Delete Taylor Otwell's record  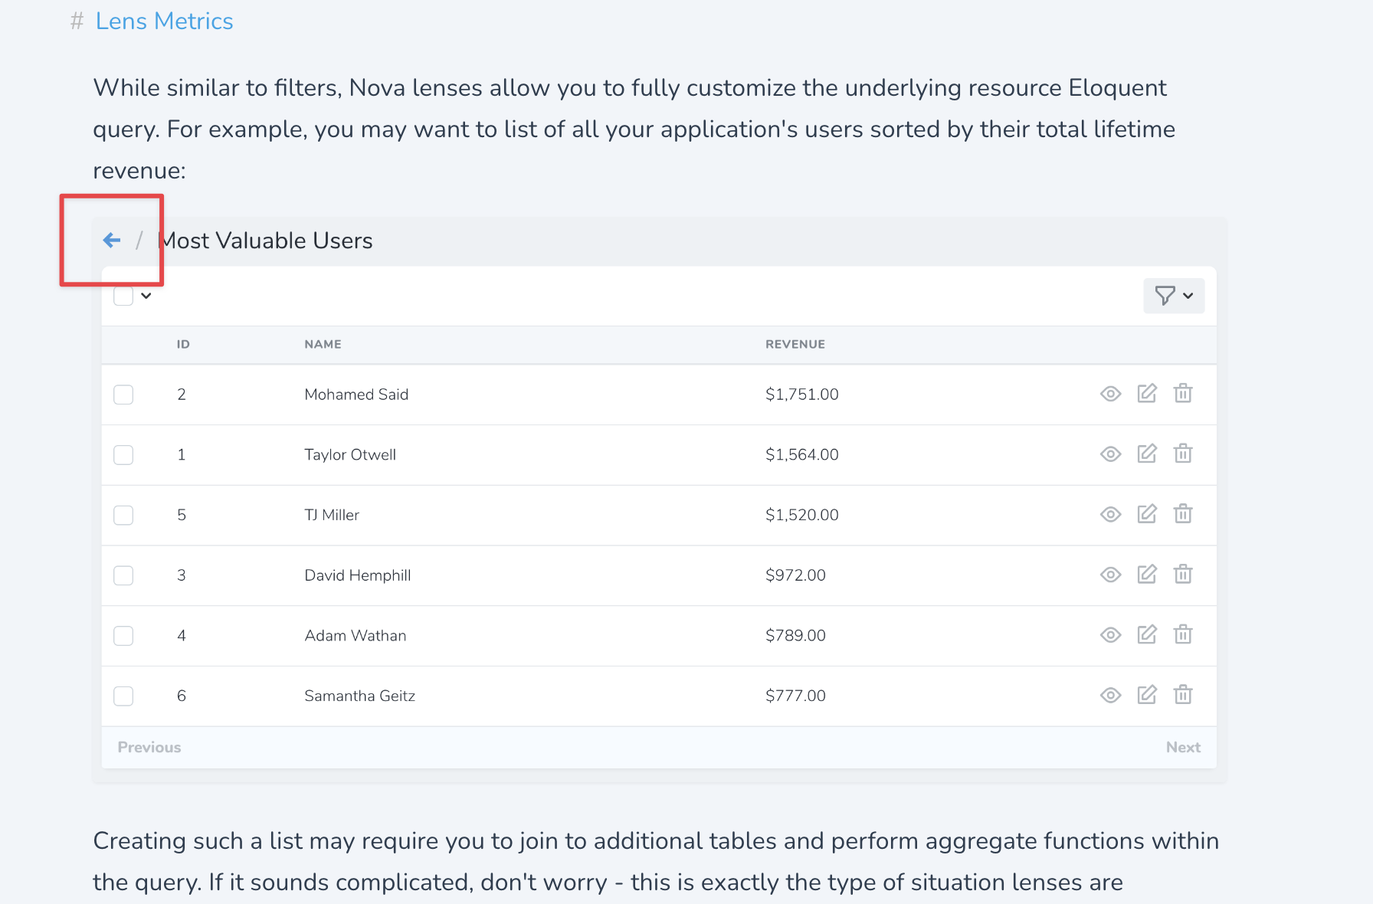[x=1183, y=454]
